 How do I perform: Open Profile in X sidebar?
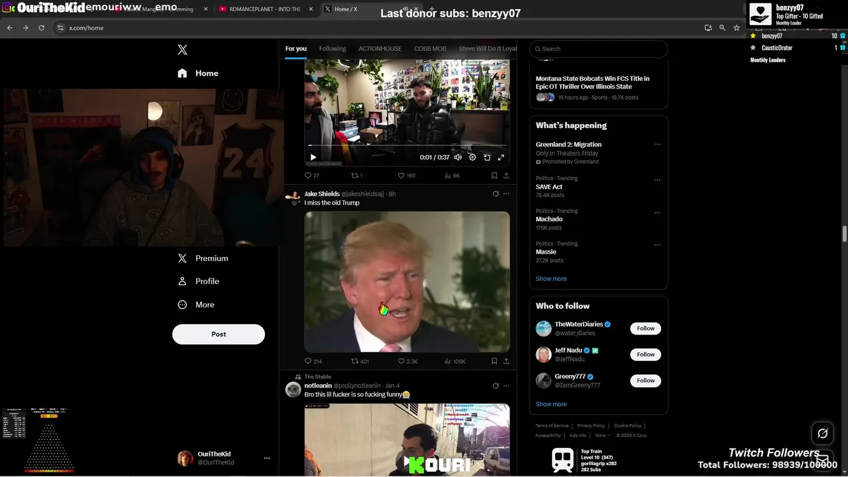pyautogui.click(x=198, y=282)
